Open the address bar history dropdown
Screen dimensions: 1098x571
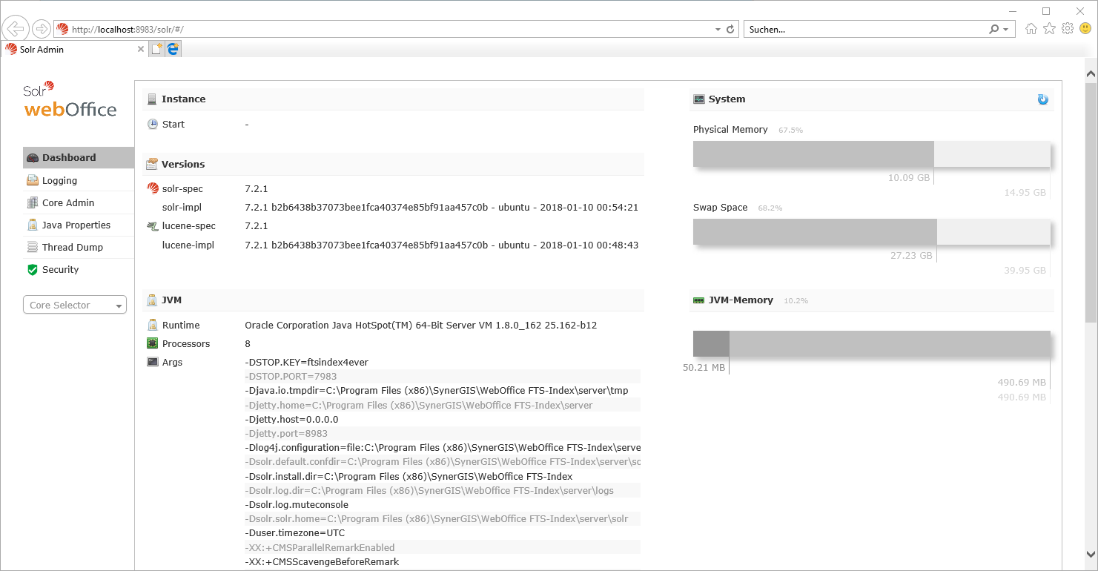(716, 28)
